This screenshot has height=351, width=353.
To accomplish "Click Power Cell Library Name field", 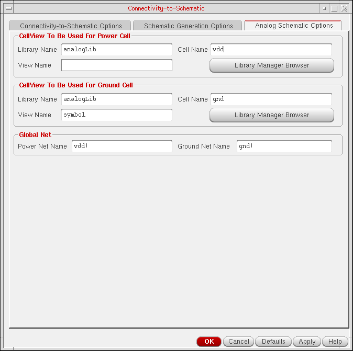I will [x=117, y=50].
